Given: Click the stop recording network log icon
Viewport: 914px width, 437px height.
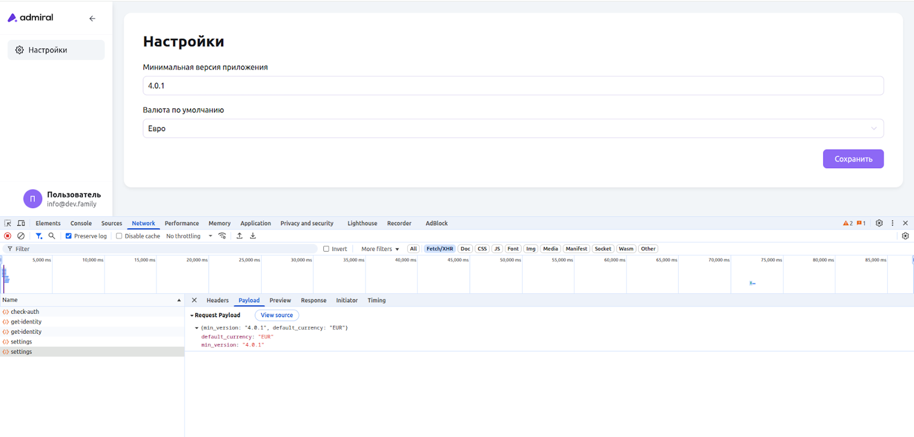Looking at the screenshot, I should 7,236.
